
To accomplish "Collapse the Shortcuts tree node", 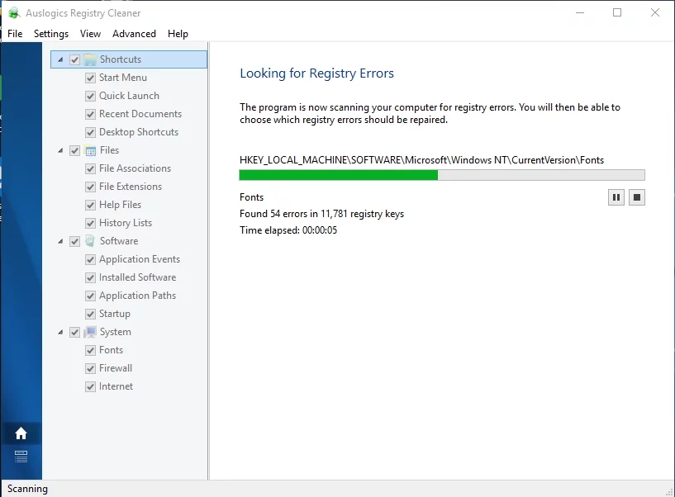I will pyautogui.click(x=60, y=59).
